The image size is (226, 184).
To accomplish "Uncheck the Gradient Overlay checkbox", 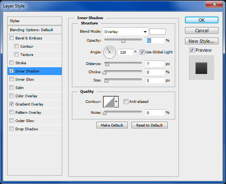I will point(12,104).
